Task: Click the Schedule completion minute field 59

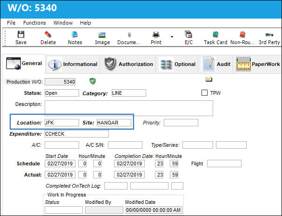Action: 174,164
